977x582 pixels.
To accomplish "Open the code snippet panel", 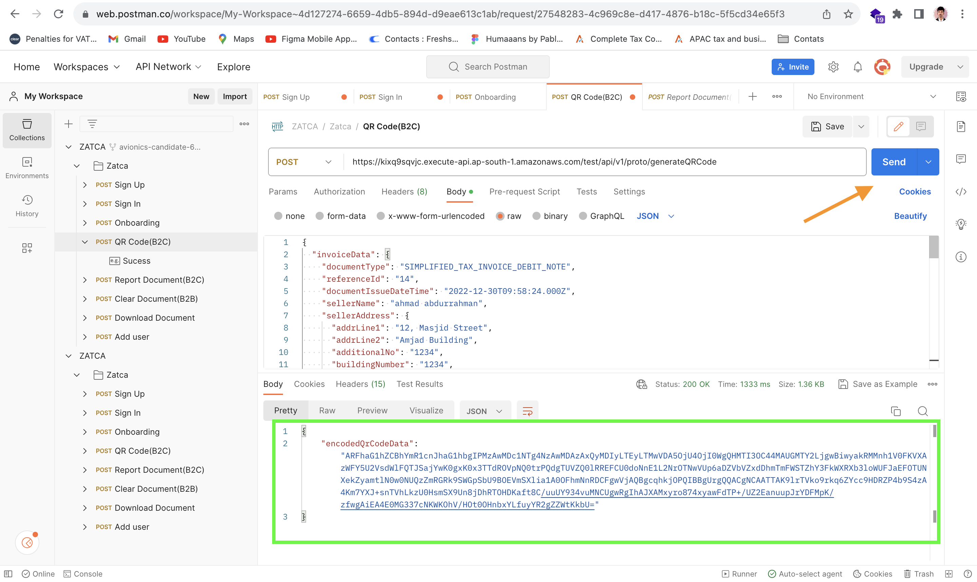I will [x=961, y=192].
